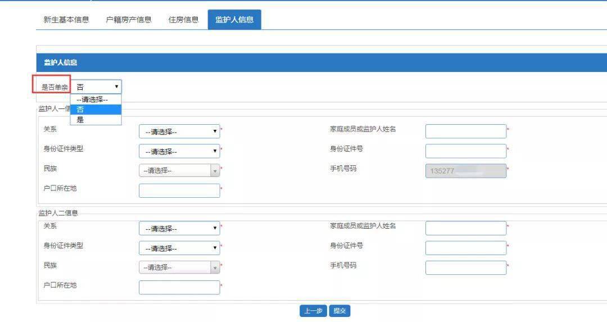Click the 提交 button
607x322 pixels.
pyautogui.click(x=339, y=311)
